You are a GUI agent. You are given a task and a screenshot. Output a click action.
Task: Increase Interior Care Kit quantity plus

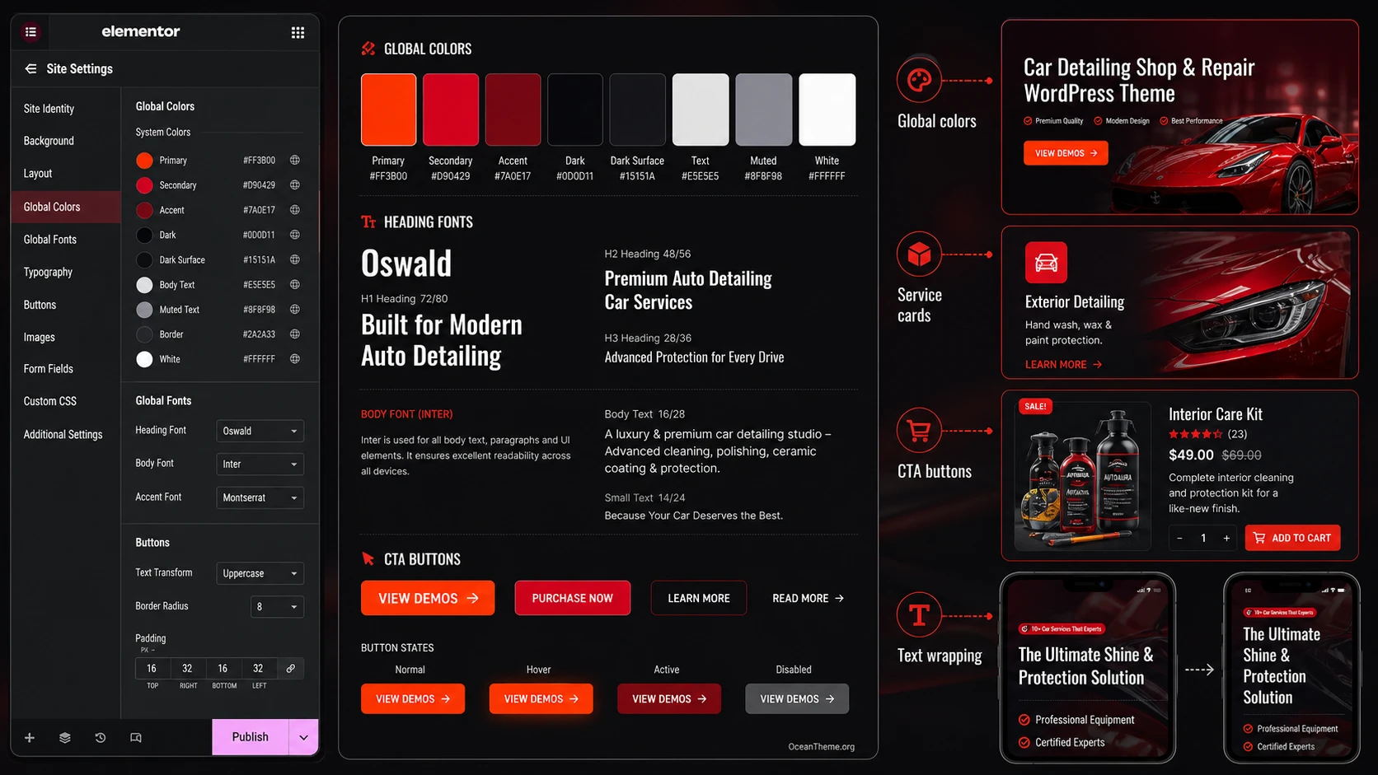tap(1226, 538)
